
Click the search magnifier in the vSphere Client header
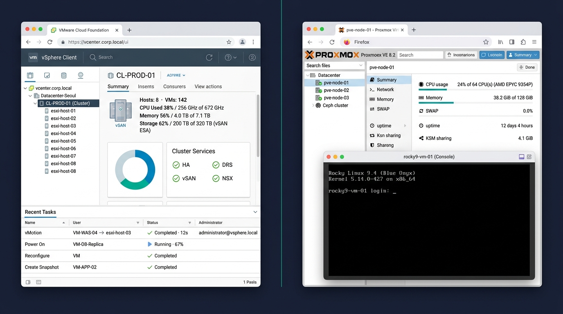pos(93,58)
